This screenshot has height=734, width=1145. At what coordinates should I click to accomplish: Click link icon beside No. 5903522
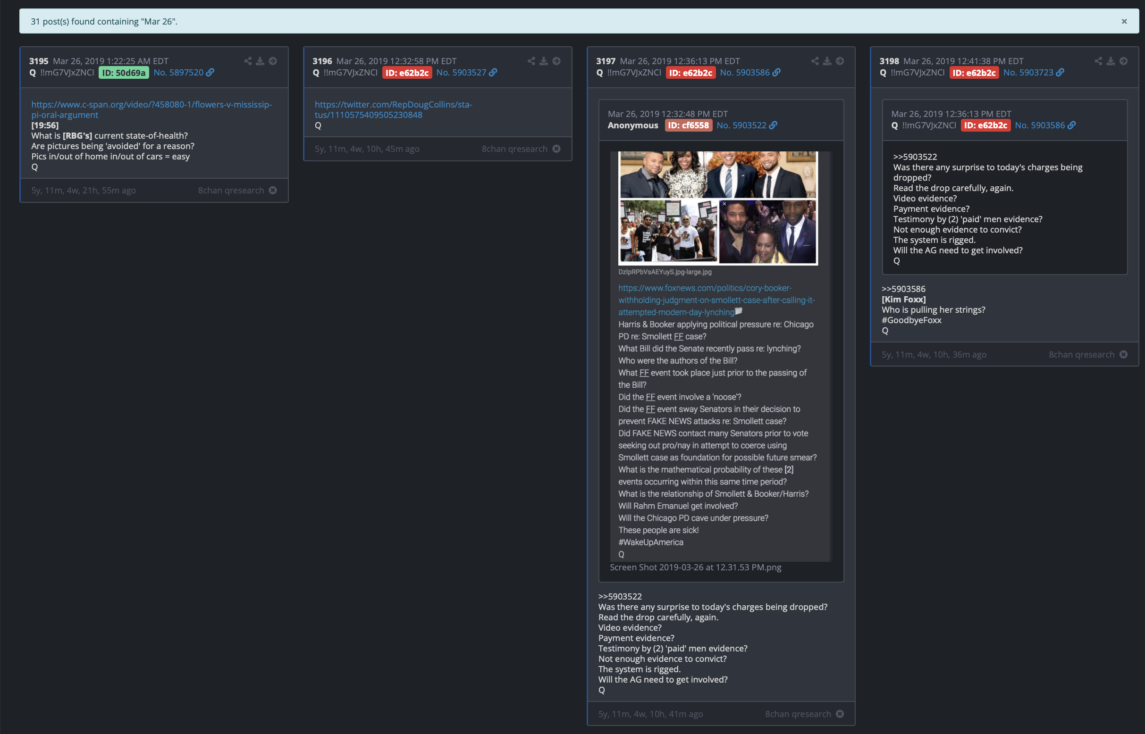773,125
